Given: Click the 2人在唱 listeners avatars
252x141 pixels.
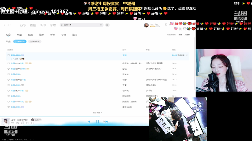Looking at the screenshot, I should pos(22,59).
